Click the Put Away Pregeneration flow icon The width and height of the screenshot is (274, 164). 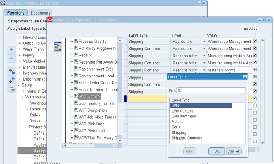[76, 48]
